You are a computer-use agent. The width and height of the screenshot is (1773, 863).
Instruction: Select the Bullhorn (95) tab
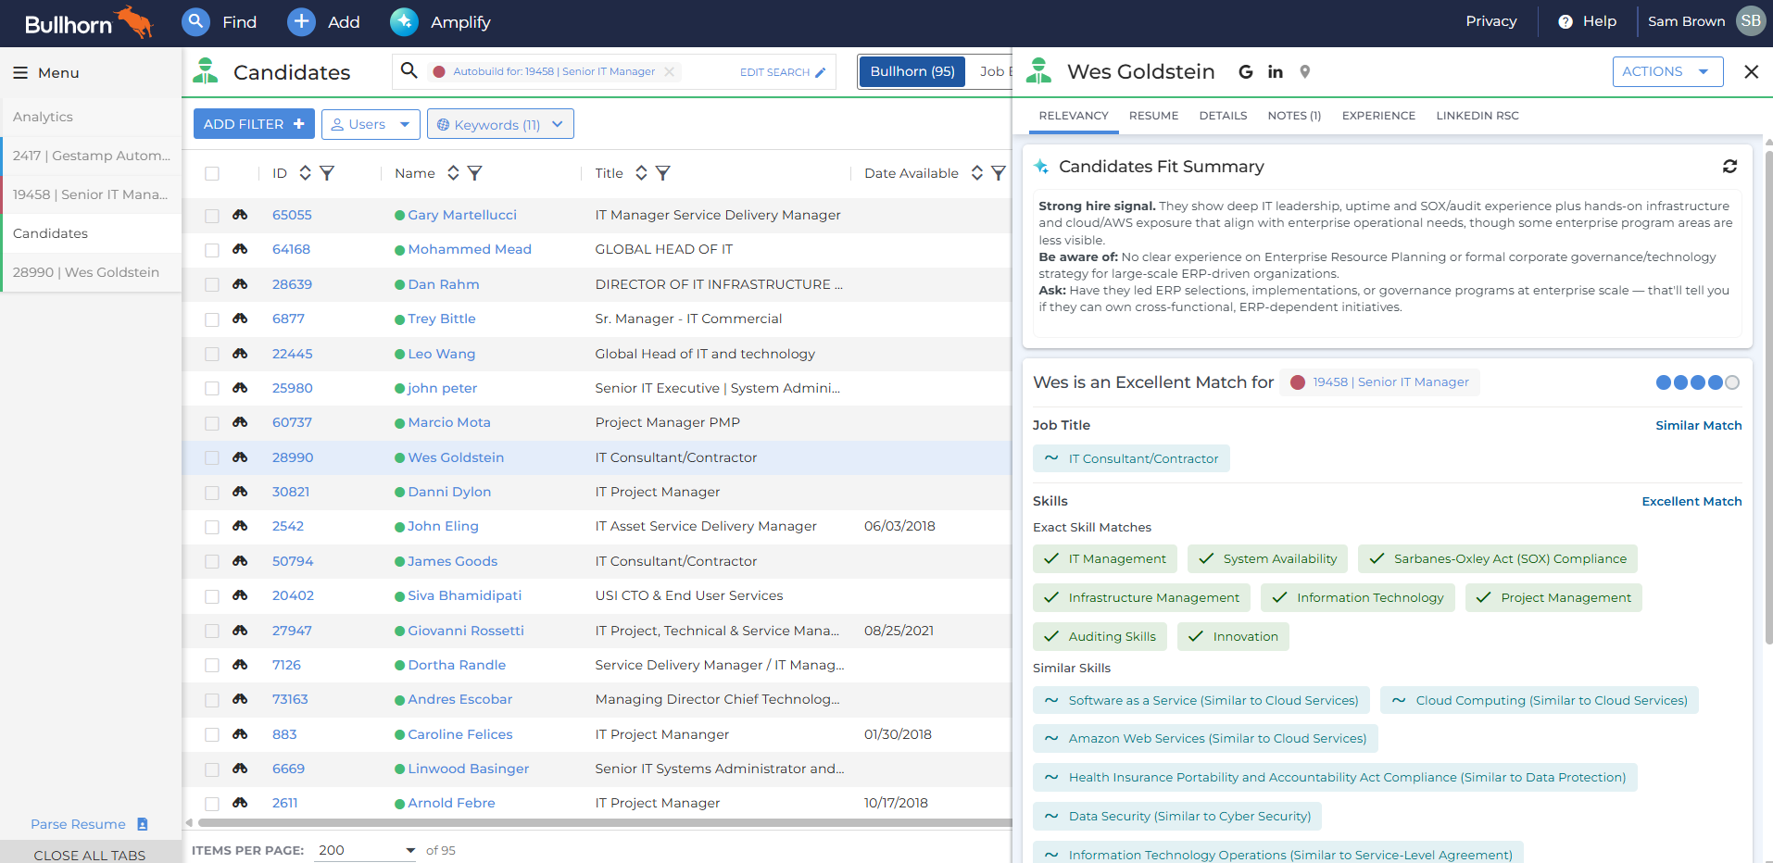pos(912,71)
